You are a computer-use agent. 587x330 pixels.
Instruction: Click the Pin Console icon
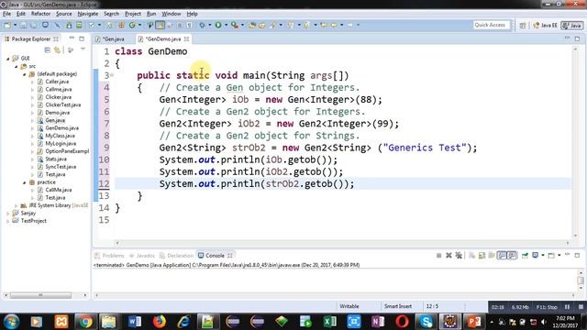525,256
